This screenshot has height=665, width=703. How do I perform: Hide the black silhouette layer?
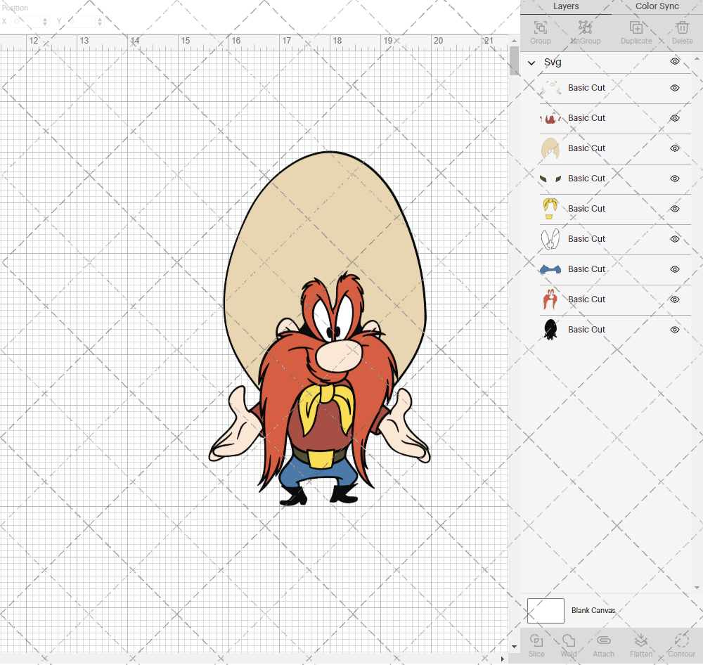675,330
